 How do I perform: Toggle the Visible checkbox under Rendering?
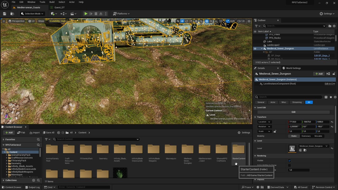[289, 160]
